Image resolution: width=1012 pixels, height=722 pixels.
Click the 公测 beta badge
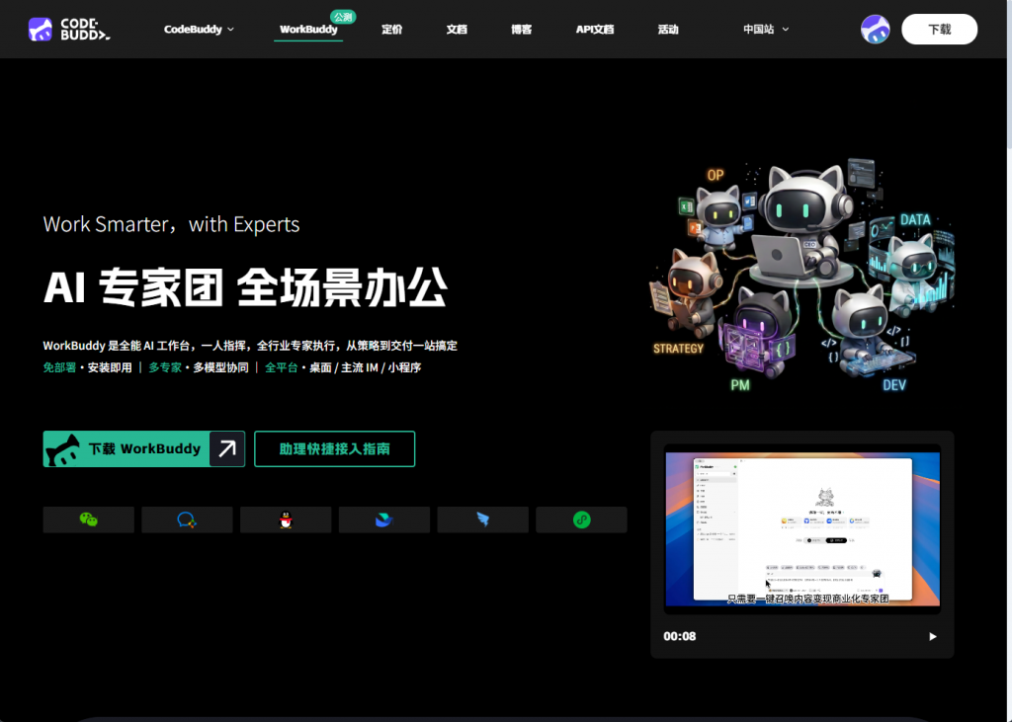pos(343,17)
